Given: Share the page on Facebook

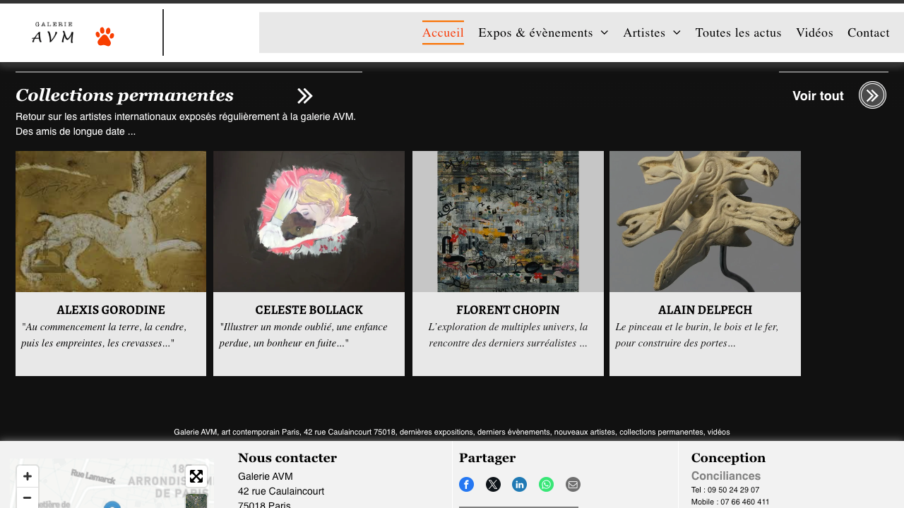Looking at the screenshot, I should (x=466, y=485).
